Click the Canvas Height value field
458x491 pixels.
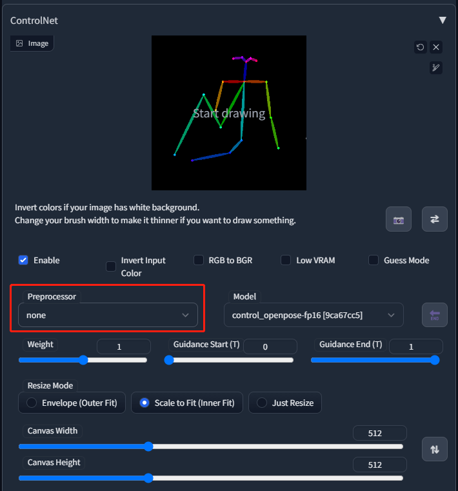[380, 465]
